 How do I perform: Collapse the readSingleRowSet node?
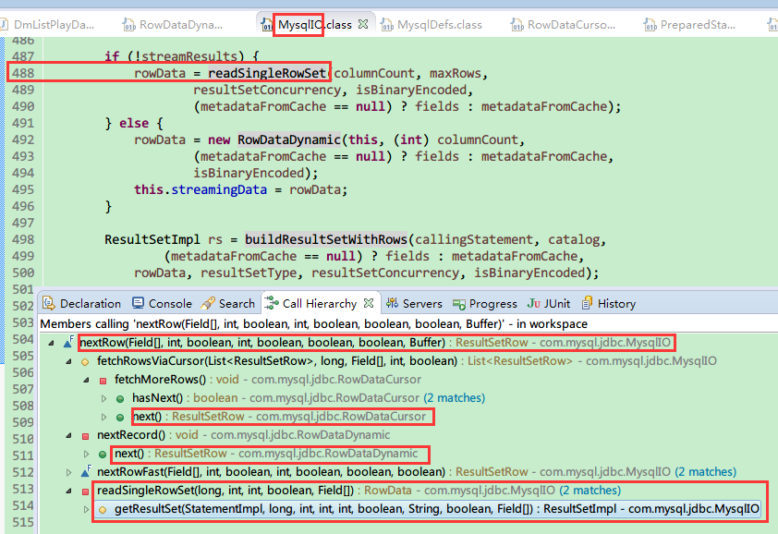(x=68, y=492)
